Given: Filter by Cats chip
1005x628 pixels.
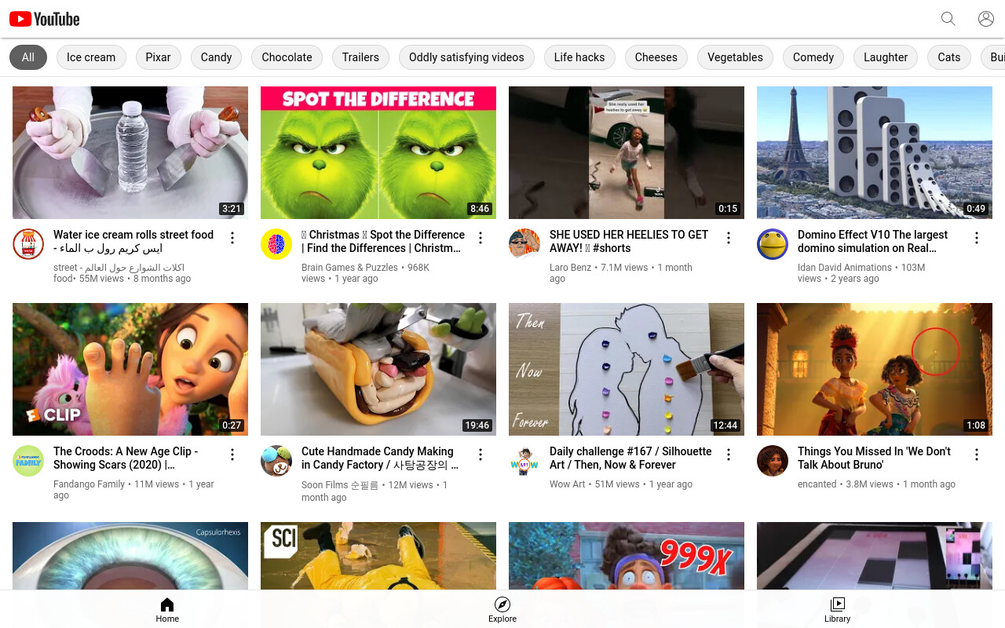Looking at the screenshot, I should [x=949, y=57].
